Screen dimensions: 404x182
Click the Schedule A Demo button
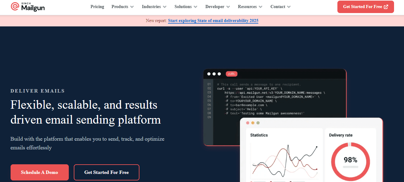coord(40,172)
